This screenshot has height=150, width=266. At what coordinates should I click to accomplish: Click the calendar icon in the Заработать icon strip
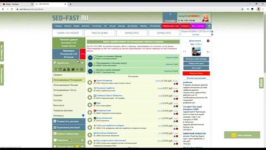(60, 70)
